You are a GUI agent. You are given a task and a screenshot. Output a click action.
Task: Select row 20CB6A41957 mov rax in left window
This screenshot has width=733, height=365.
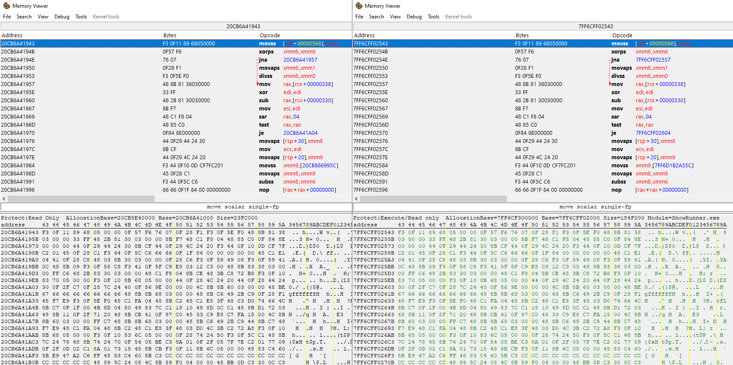coord(176,84)
